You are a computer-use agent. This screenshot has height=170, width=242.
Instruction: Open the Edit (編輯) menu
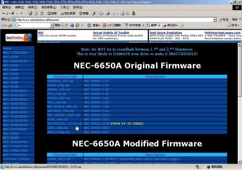tap(19, 7)
